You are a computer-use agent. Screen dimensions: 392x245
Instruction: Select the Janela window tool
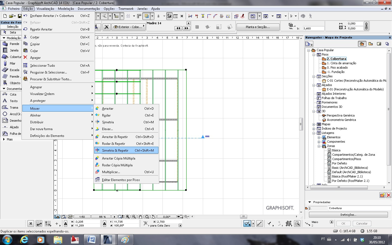11,50
